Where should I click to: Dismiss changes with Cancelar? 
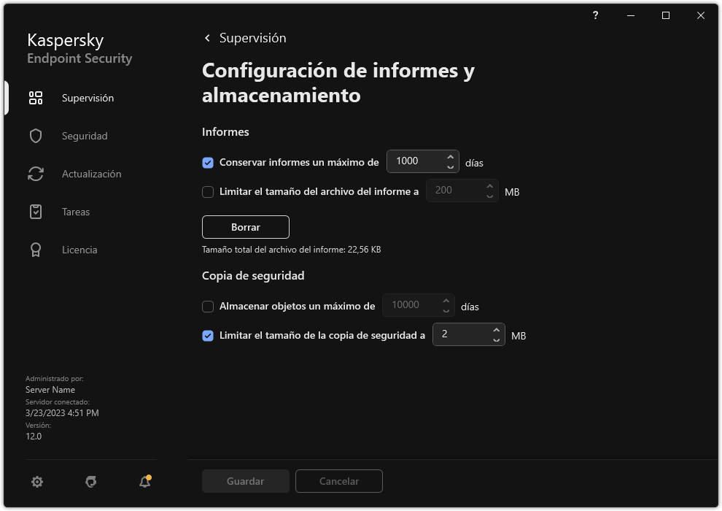pyautogui.click(x=338, y=481)
